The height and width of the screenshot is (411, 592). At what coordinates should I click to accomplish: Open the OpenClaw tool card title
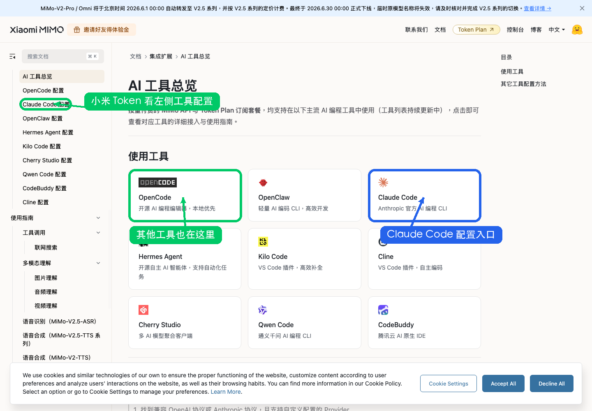coord(274,197)
